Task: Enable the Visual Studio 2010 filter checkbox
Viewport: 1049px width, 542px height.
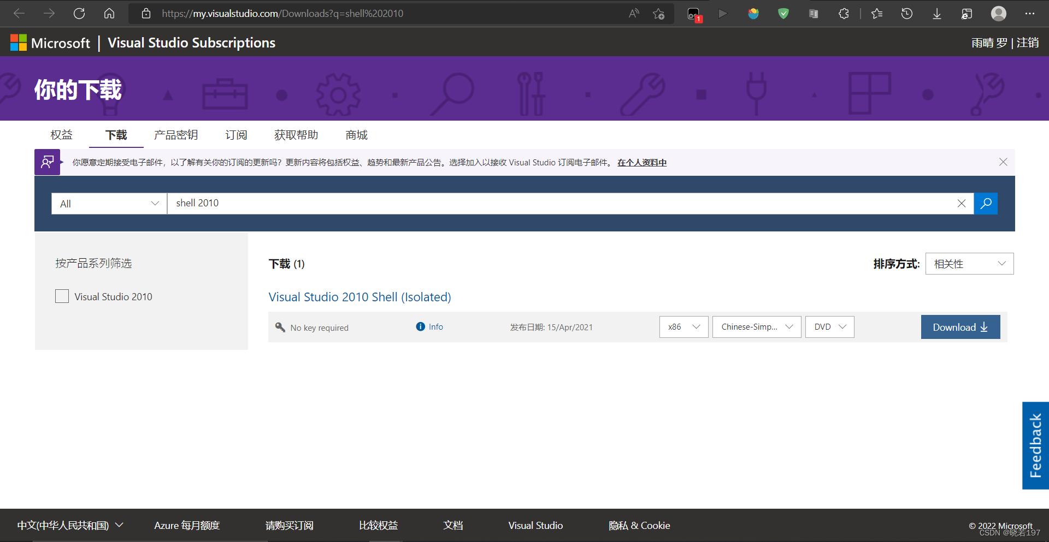Action: 62,296
